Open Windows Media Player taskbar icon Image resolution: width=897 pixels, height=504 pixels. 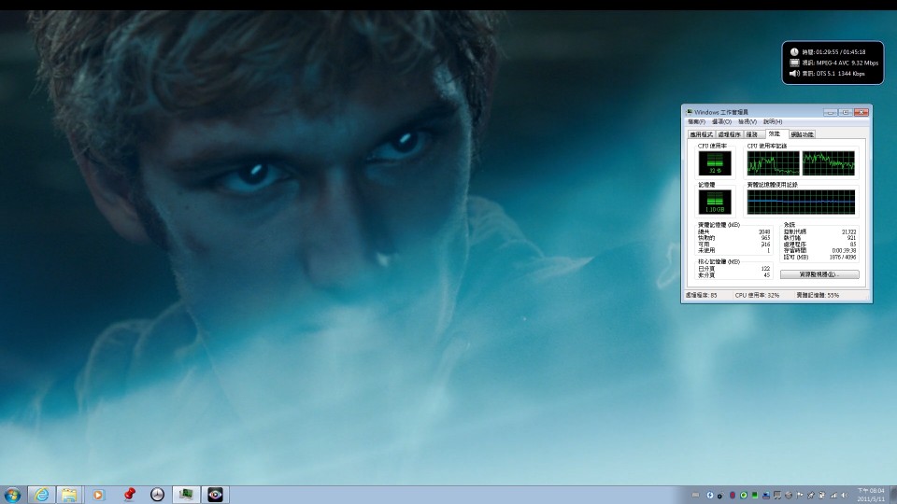coord(98,495)
